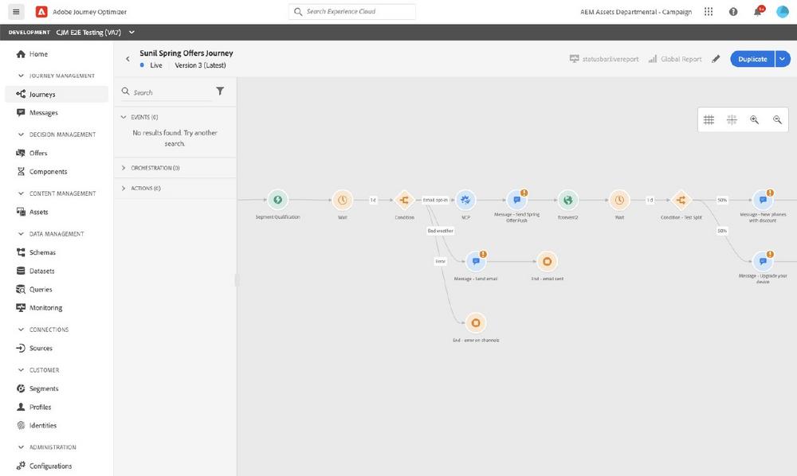The width and height of the screenshot is (797, 476).
Task: Open the notifications bell icon
Action: click(757, 12)
